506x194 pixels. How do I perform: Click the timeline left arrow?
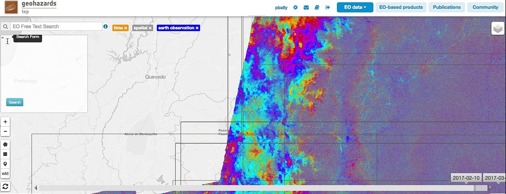(x=36, y=188)
